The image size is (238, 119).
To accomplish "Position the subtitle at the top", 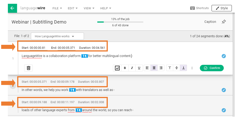I will (x=170, y=68).
